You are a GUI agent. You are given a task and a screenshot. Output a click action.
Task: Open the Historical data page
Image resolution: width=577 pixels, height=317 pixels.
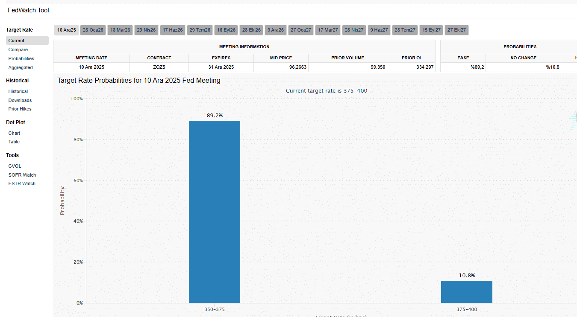(x=18, y=92)
